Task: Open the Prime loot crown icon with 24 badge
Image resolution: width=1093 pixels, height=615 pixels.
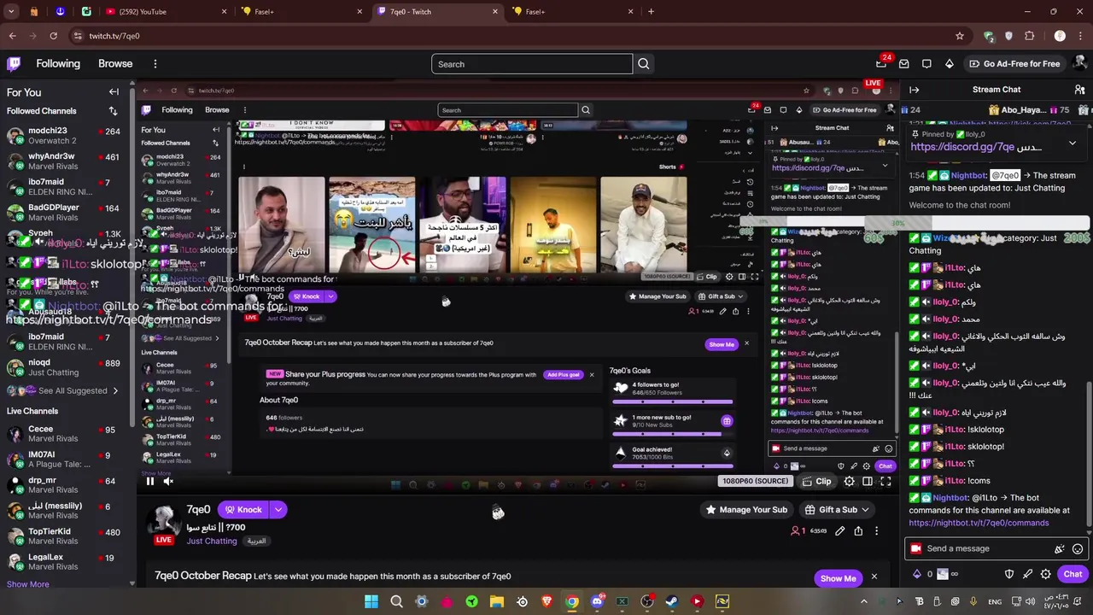Action: tap(881, 64)
